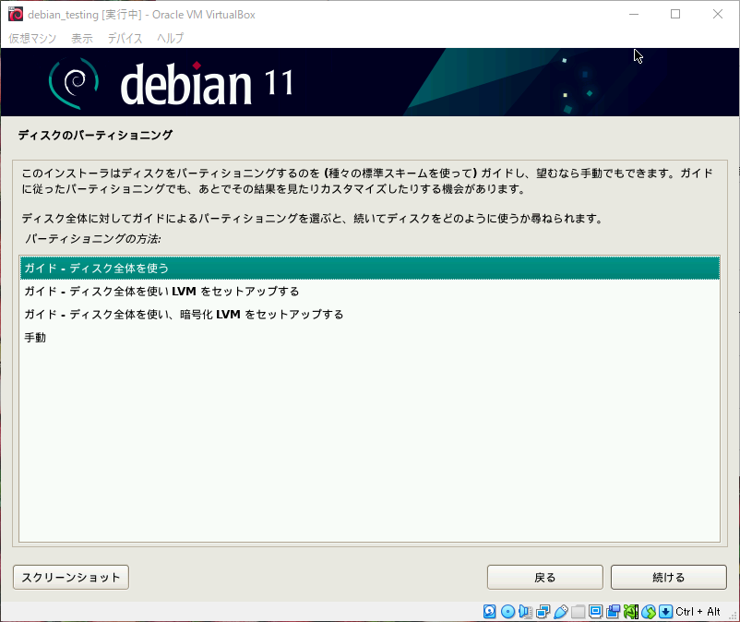Open the 表示 menu

pos(81,38)
